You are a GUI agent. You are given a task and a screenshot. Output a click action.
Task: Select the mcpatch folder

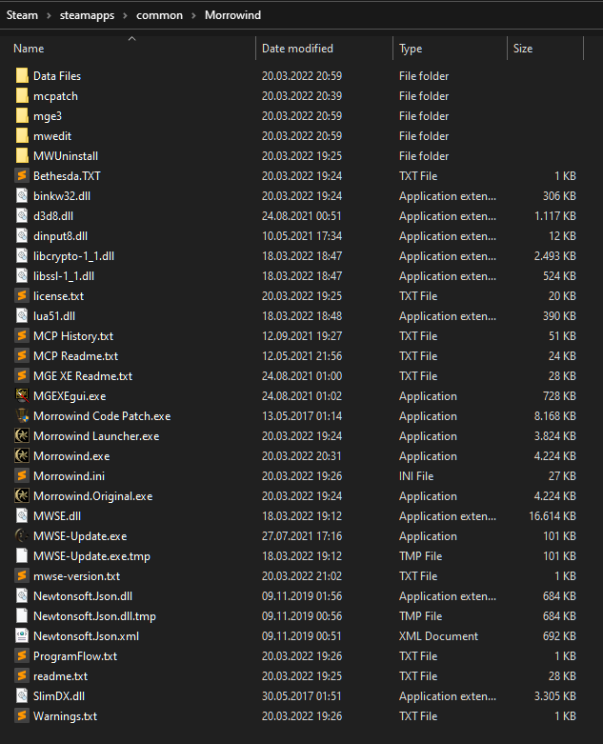(55, 96)
